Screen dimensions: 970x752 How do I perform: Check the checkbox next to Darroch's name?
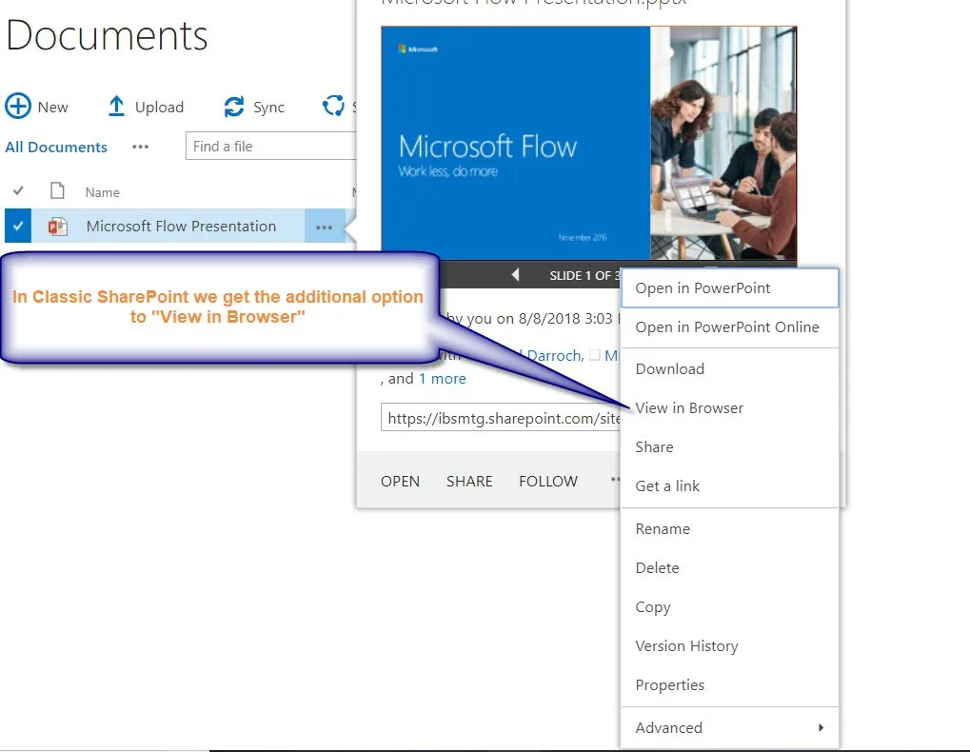pos(596,355)
